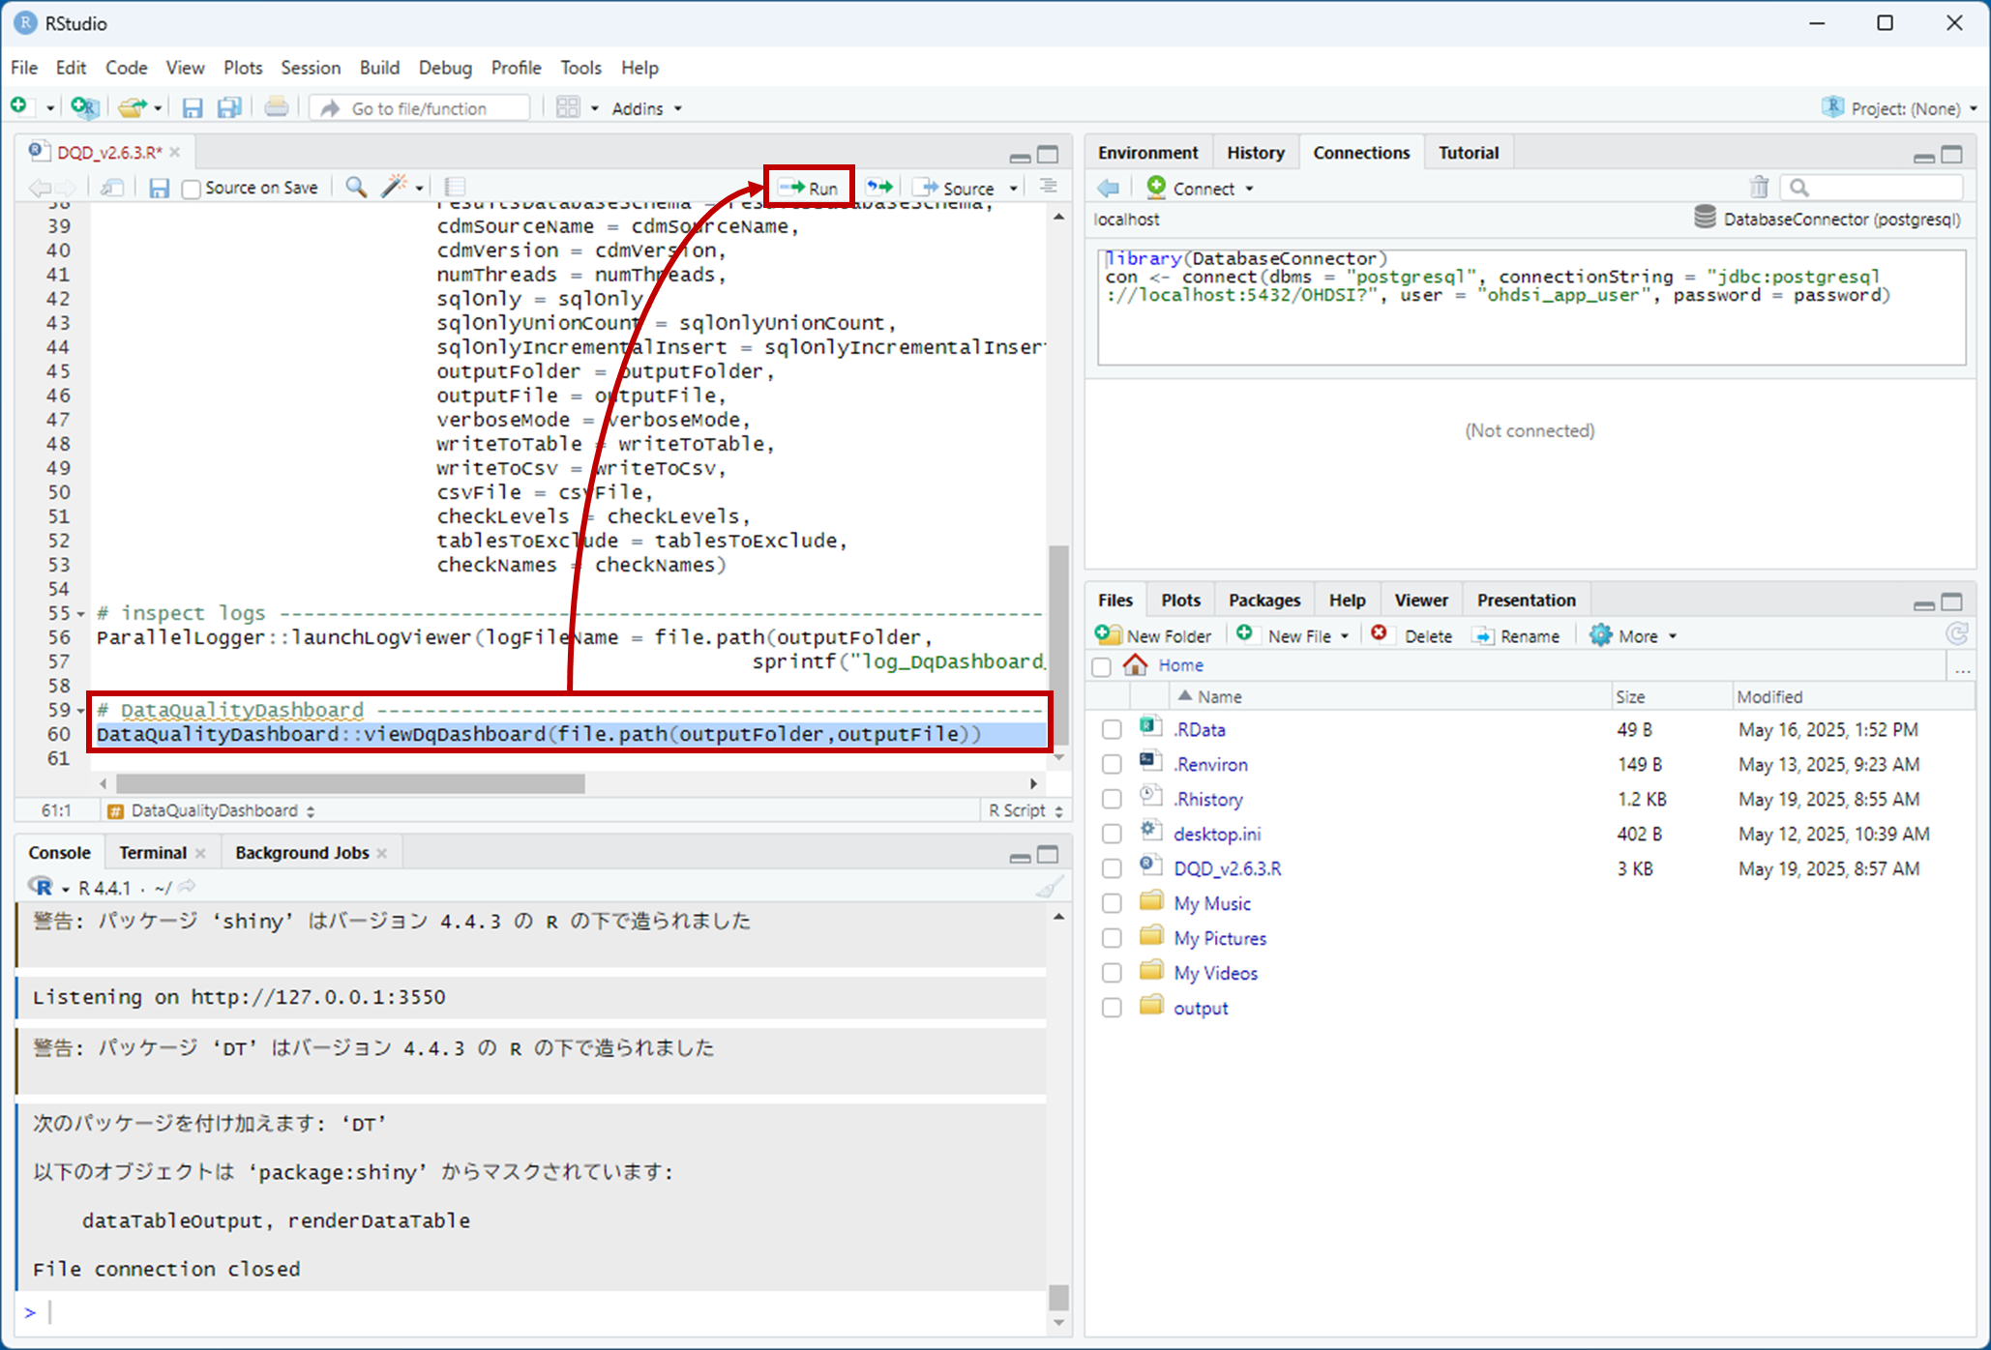Open the New File dropdown in Files pane
Viewport: 1991px width, 1350px height.
click(x=1345, y=636)
